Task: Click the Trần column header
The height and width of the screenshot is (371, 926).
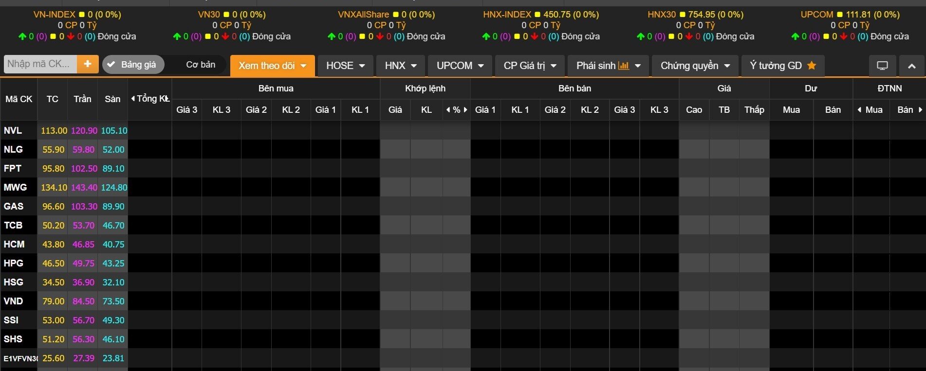Action: tap(82, 99)
